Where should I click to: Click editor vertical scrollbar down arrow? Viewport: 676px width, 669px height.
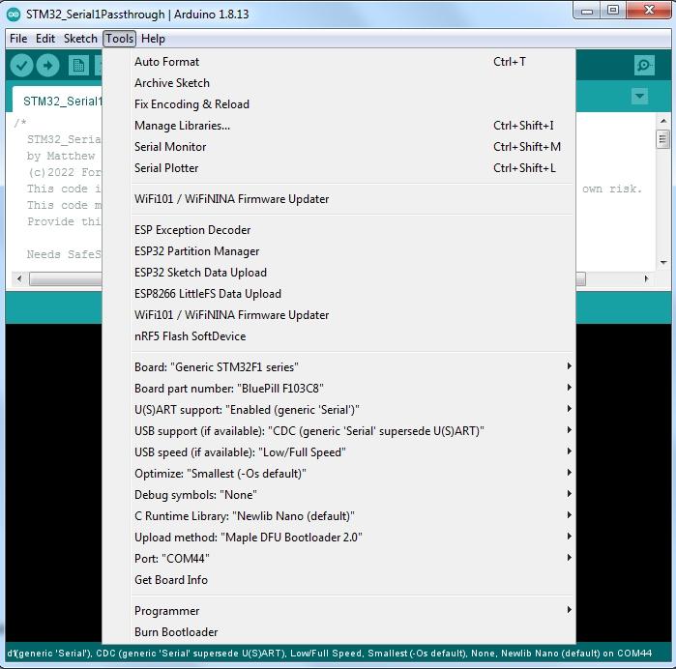663,262
